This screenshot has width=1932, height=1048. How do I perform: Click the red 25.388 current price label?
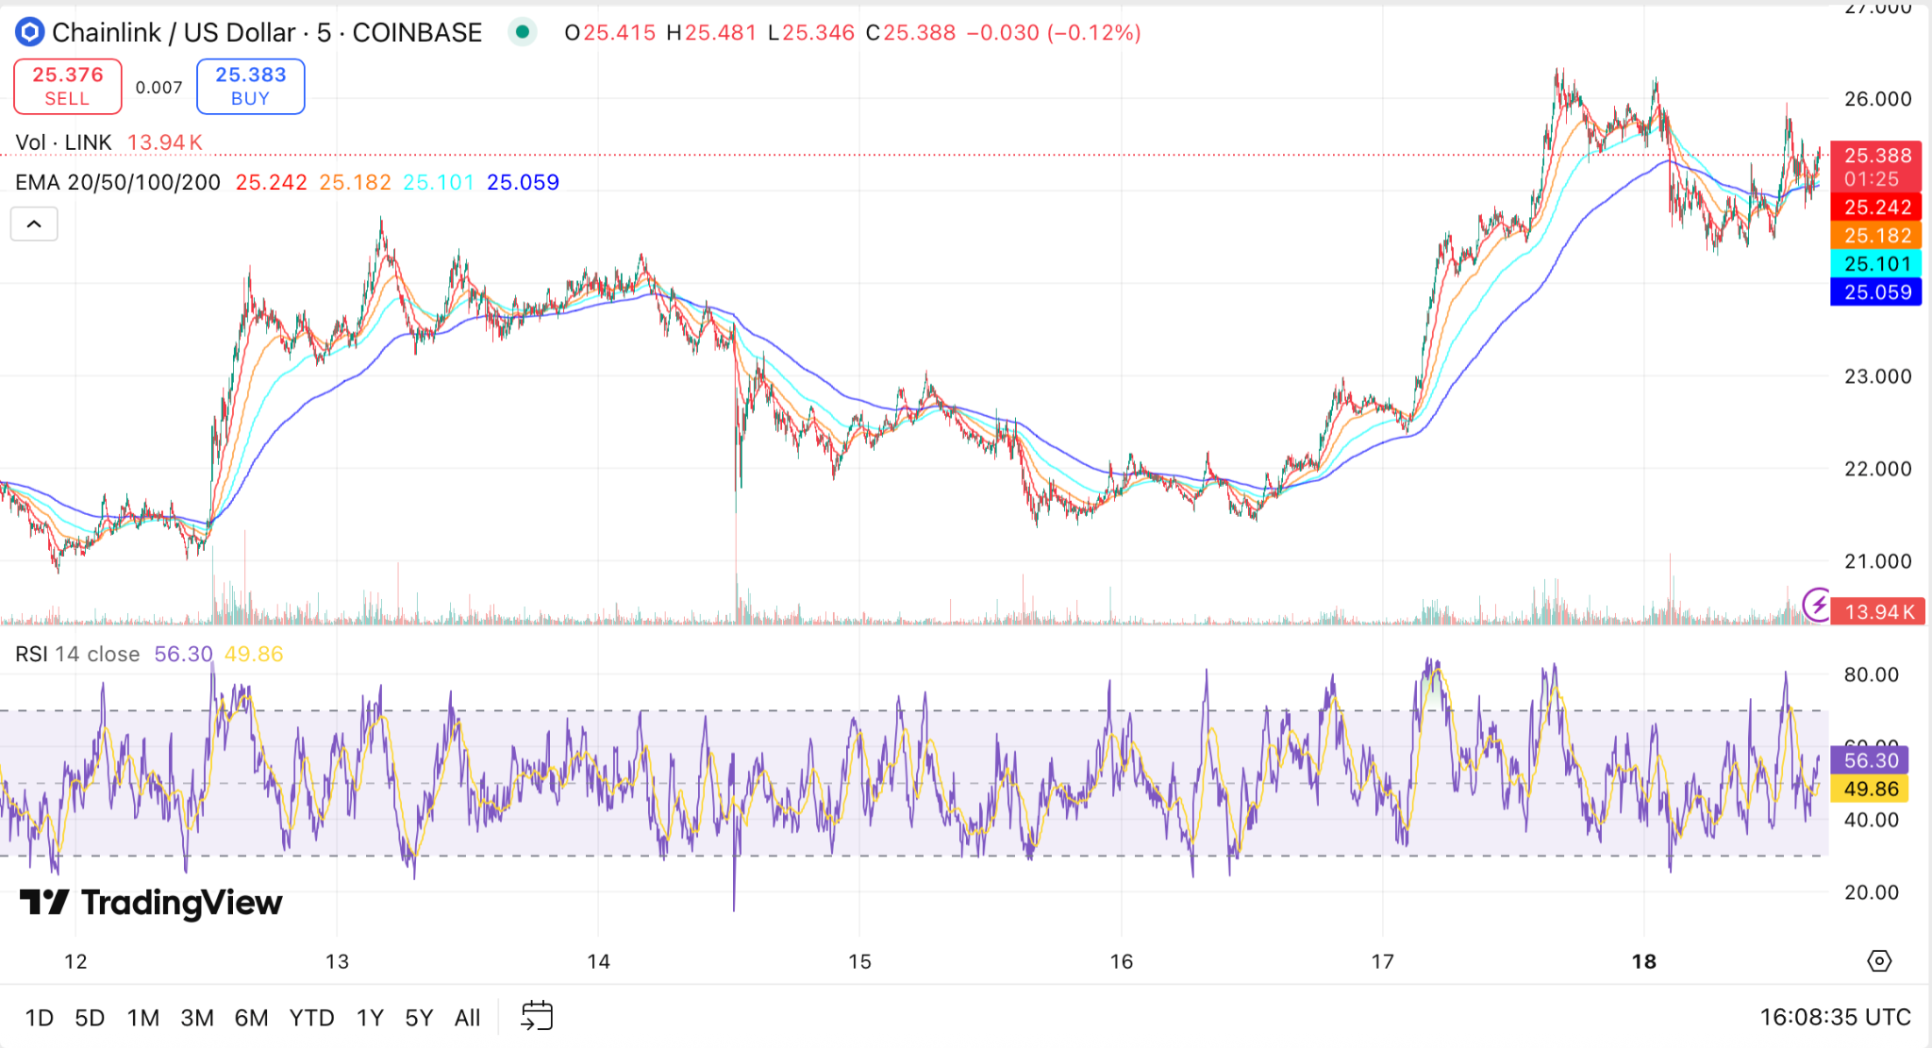[x=1875, y=166]
